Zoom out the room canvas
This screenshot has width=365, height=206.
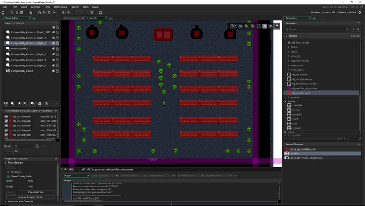[240, 26]
